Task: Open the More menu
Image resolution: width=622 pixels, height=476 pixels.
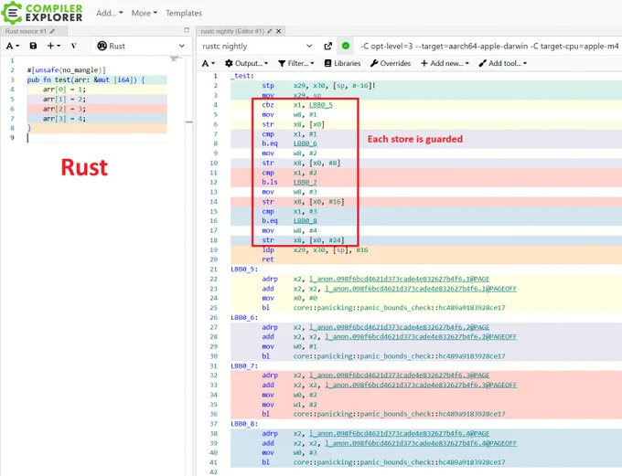Action: tap(144, 13)
